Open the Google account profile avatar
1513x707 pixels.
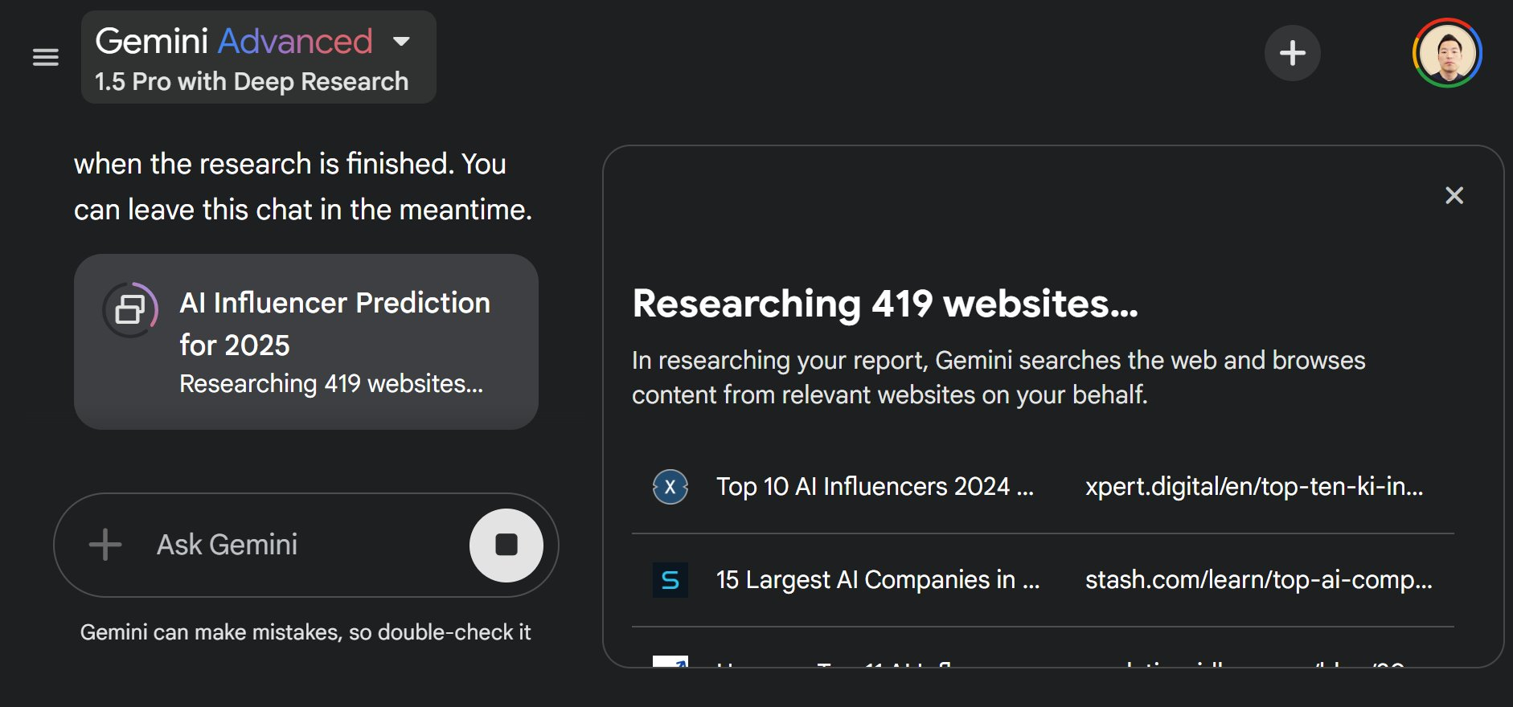point(1447,53)
